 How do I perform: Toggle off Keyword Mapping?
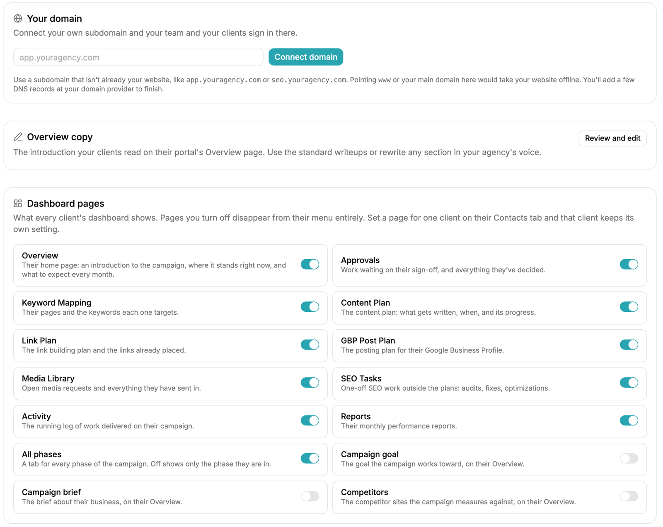click(x=310, y=307)
